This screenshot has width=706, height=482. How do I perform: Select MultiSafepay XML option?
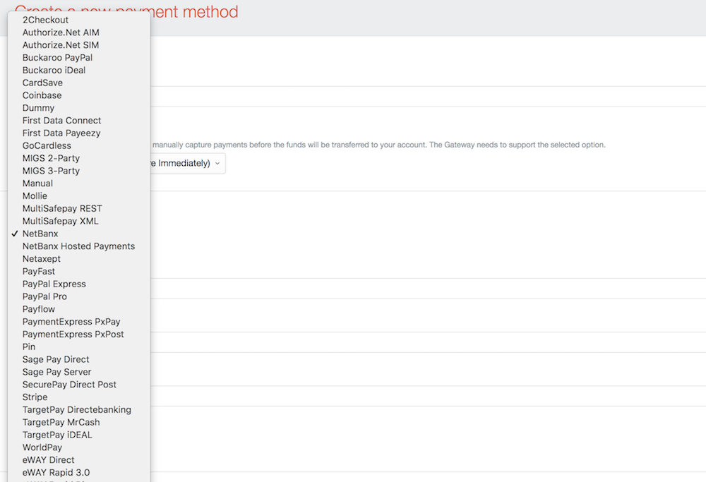pos(79,222)
